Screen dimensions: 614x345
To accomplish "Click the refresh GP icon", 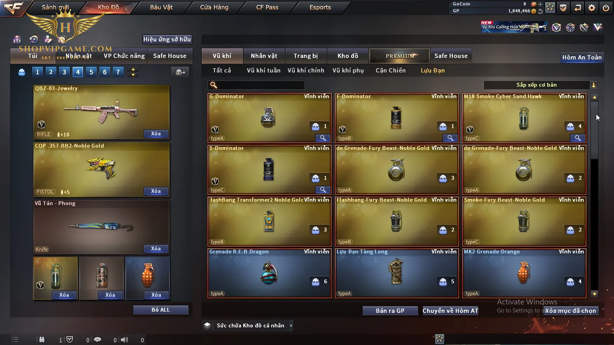I will (540, 11).
